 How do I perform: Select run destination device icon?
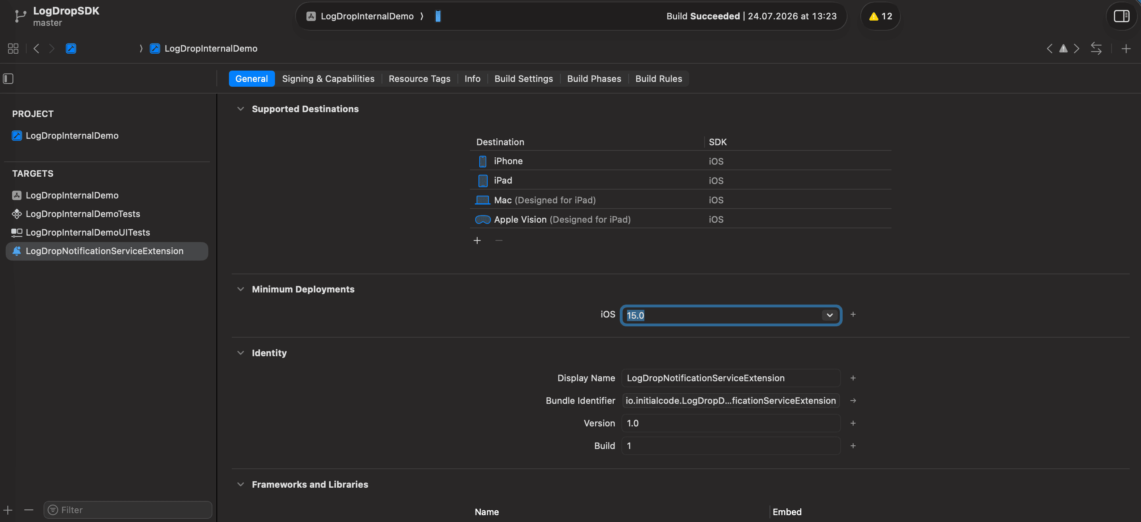tap(438, 17)
